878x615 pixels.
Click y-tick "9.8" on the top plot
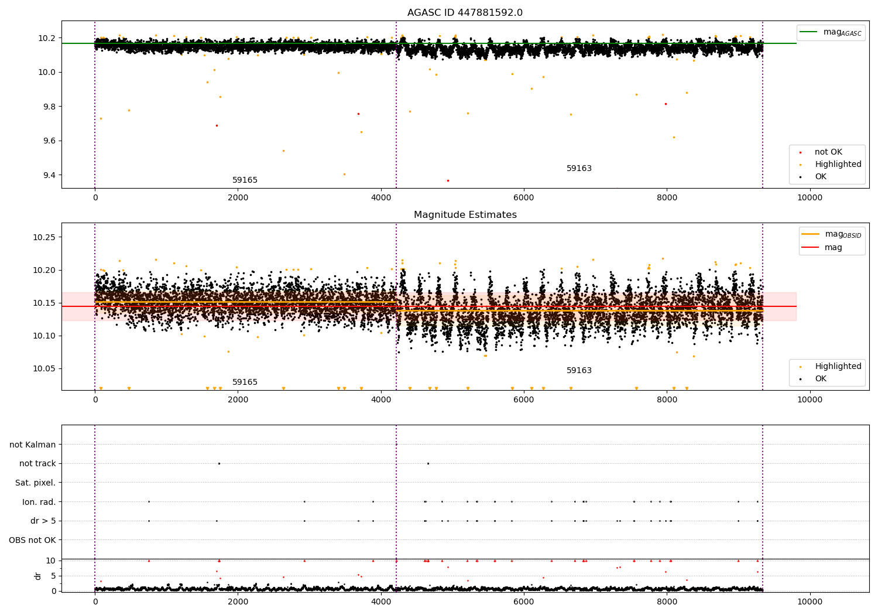point(49,107)
